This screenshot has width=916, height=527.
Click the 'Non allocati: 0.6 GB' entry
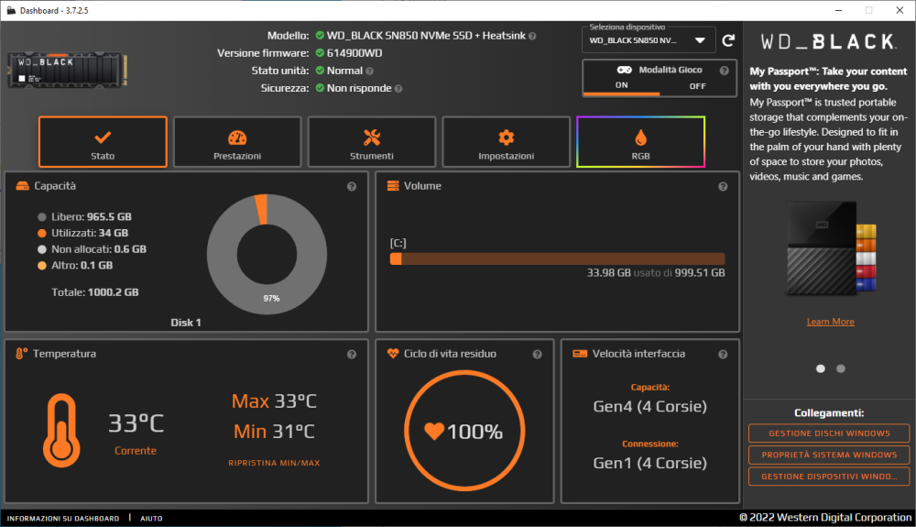(99, 249)
